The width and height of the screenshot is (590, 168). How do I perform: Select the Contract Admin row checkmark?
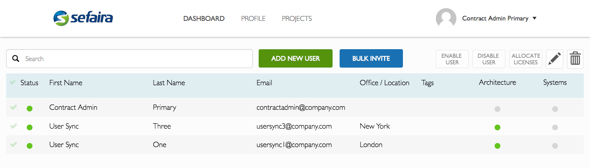coord(13,107)
